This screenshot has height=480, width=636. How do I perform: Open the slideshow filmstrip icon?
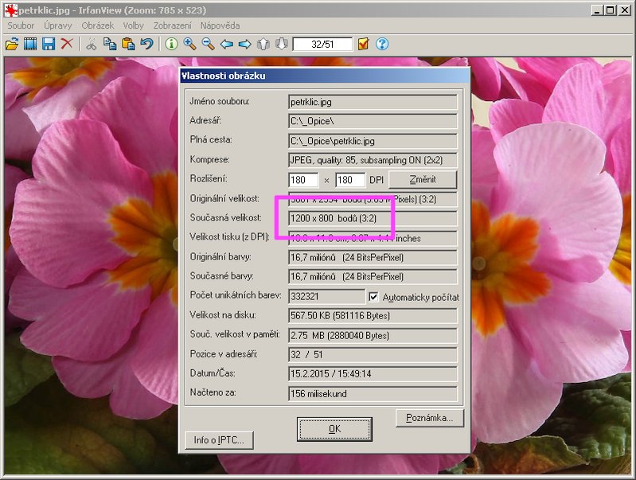point(30,44)
